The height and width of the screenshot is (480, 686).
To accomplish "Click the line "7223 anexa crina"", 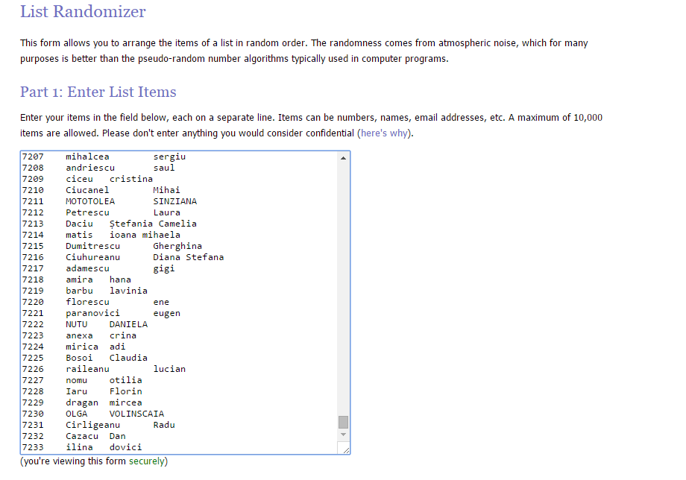I will [79, 335].
